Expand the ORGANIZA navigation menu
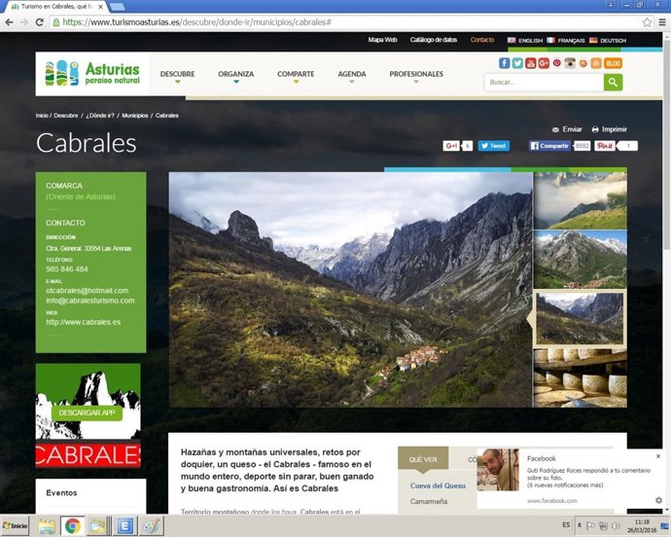The width and height of the screenshot is (671, 537). (x=235, y=75)
